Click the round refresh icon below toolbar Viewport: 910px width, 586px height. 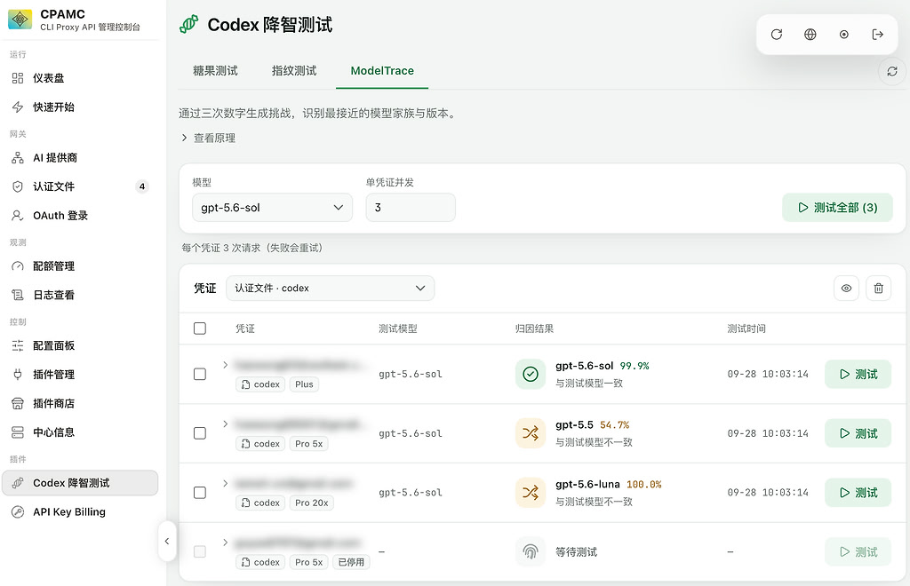pyautogui.click(x=892, y=71)
